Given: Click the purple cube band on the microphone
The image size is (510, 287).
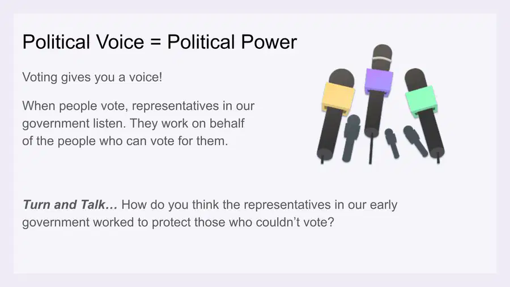Looking at the screenshot, I should click(379, 81).
